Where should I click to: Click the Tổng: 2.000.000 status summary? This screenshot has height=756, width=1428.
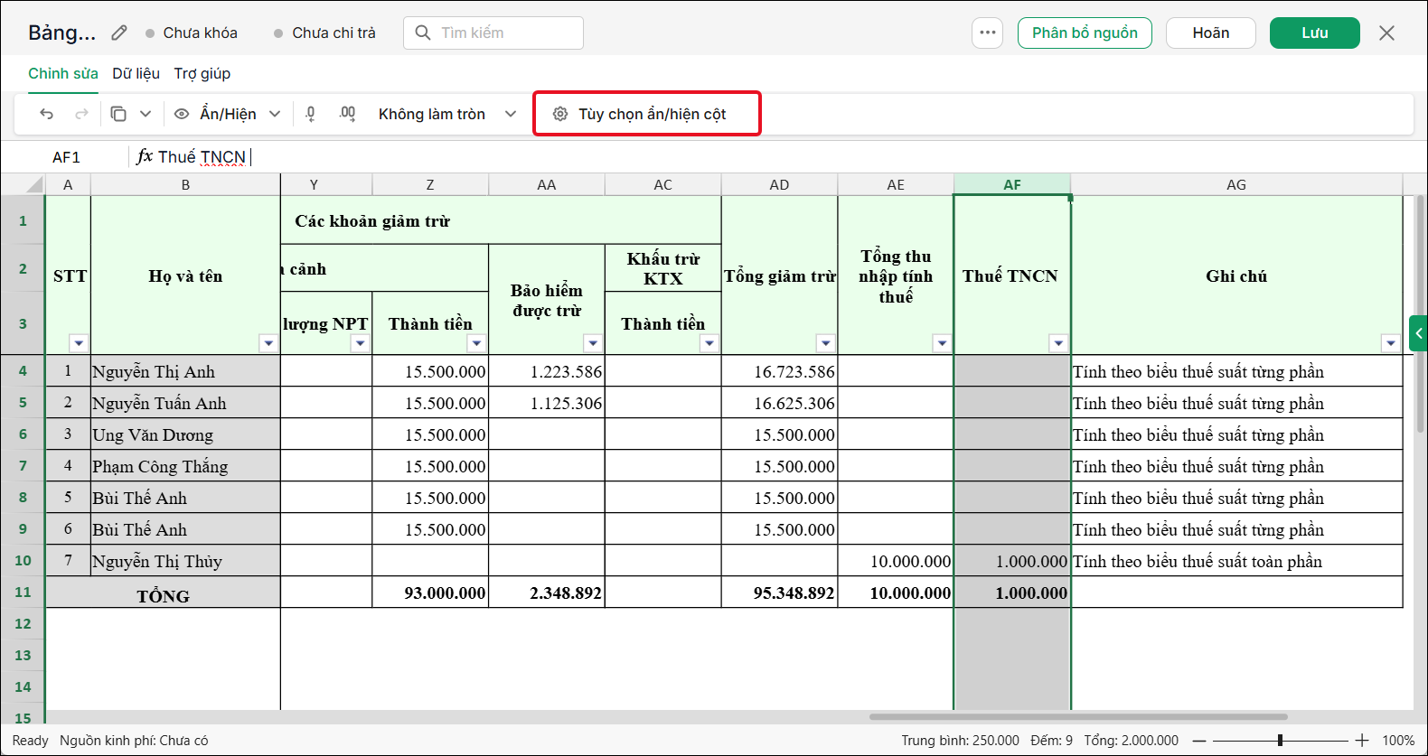click(x=1132, y=741)
